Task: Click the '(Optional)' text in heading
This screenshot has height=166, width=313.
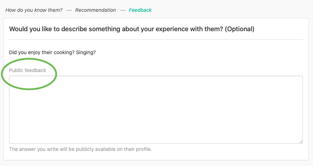Action: 240,29
